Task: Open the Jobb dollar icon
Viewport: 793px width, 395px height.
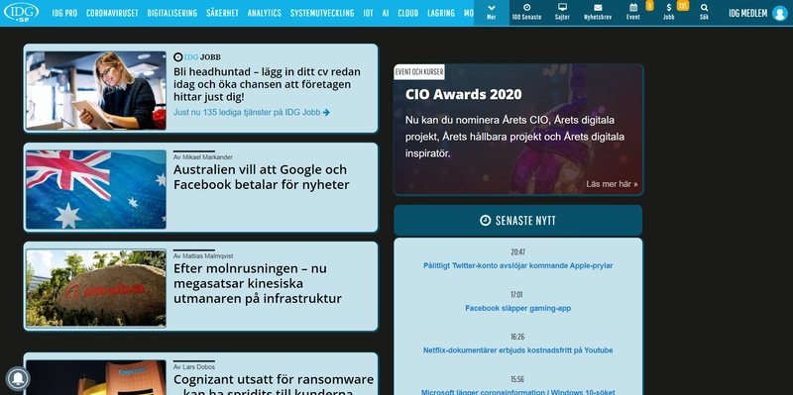Action: click(668, 8)
